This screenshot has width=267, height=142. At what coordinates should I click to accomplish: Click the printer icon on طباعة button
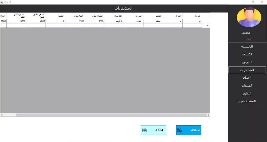coord(144,130)
